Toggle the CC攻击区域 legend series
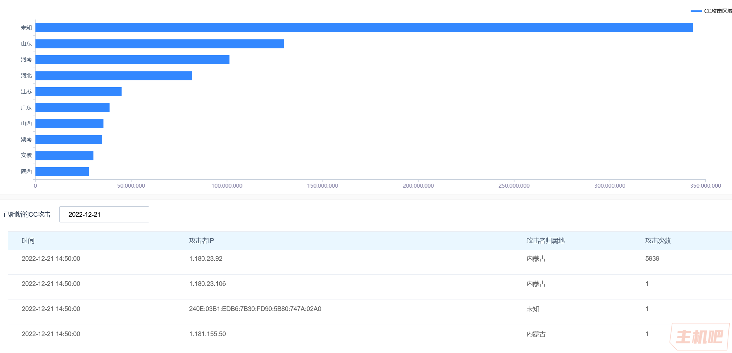Image resolution: width=732 pixels, height=353 pixels. [x=711, y=11]
